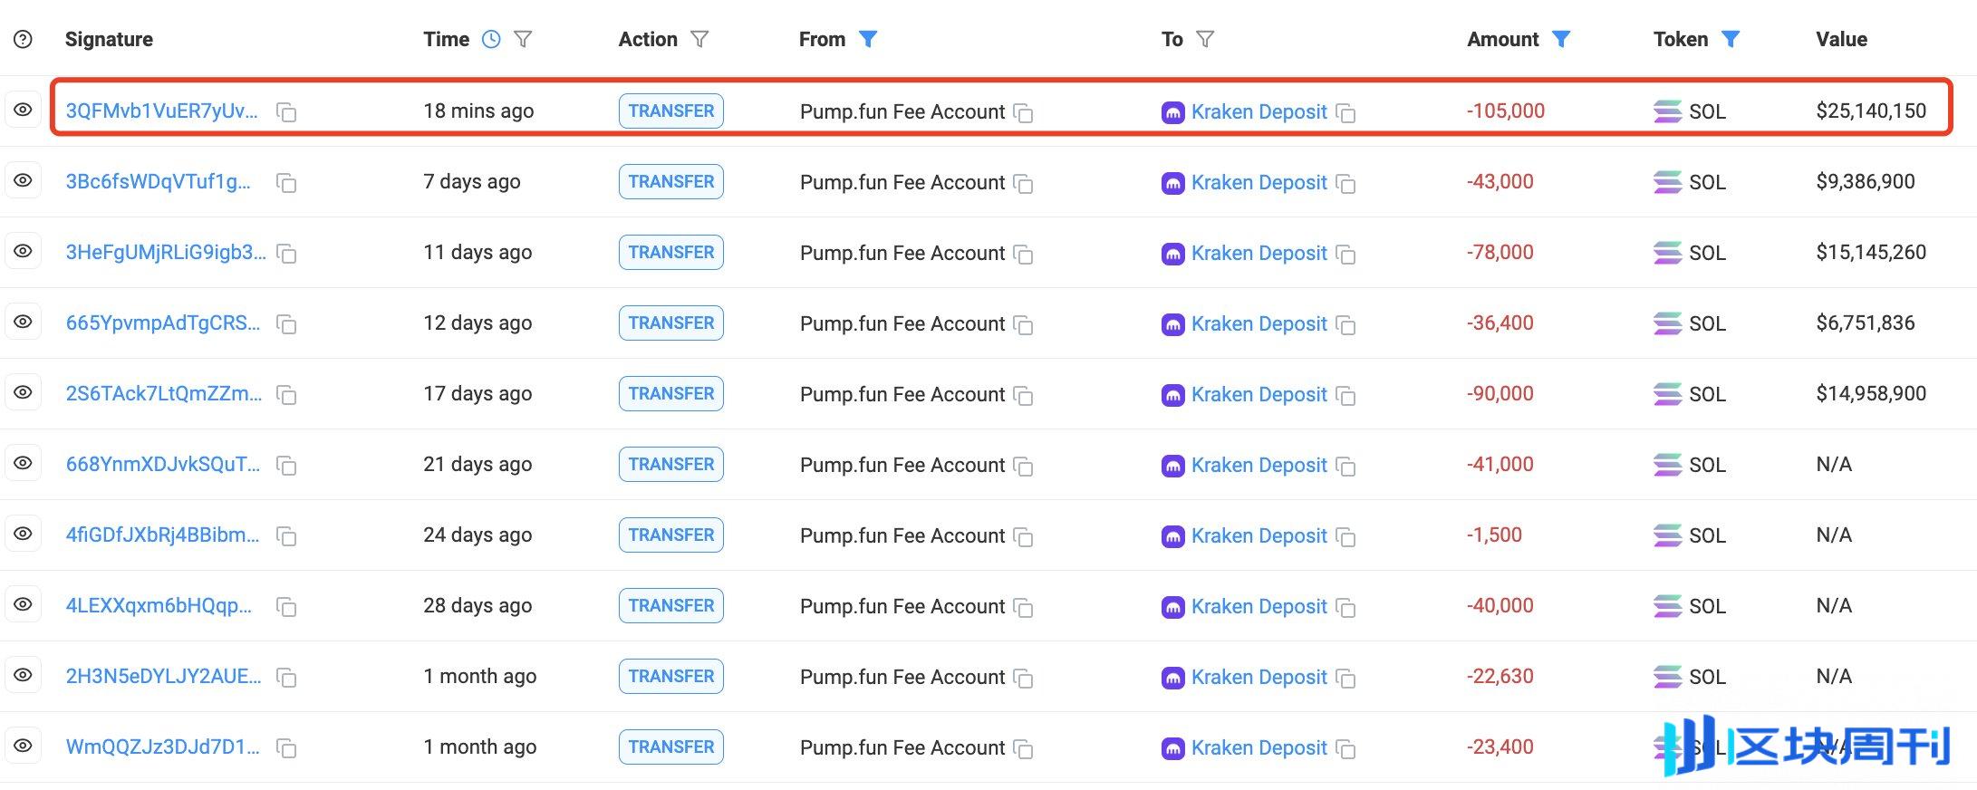Copy signature 2H3N5eDYLJY2AUE with copy icon
Viewport: 1977px width, 790px height.
[x=286, y=678]
